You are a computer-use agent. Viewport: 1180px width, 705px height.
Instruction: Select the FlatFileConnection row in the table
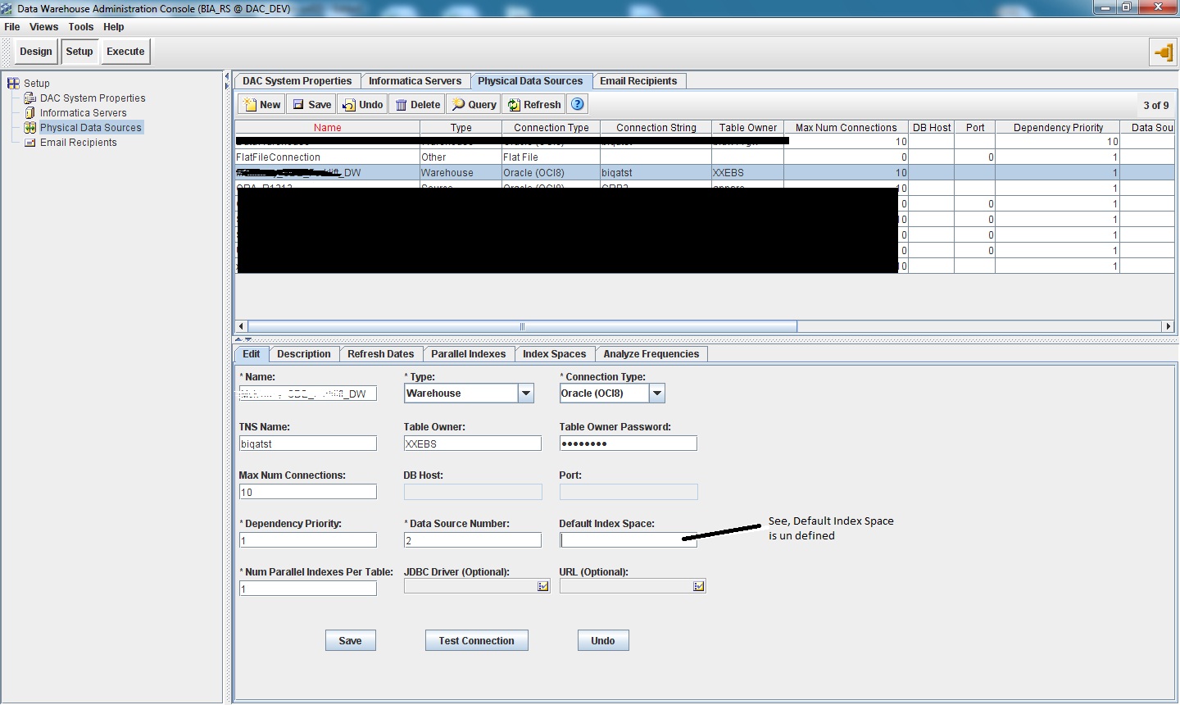[704, 157]
